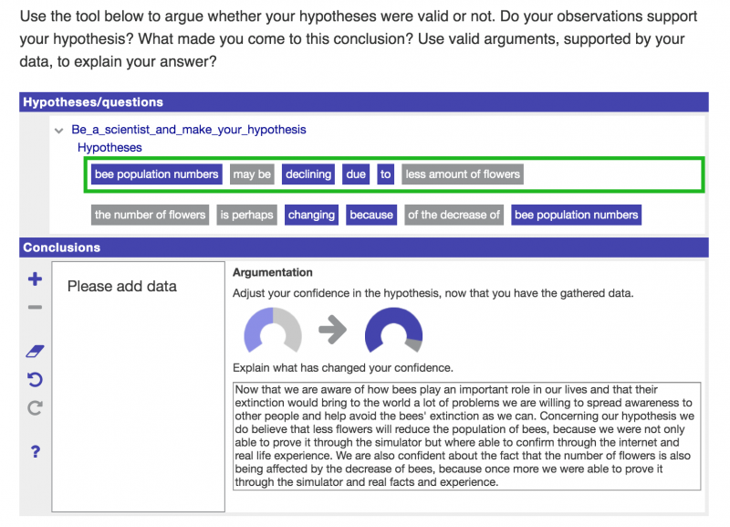Screen dimensions: 730x527
Task: Click the confidence explanation text box
Action: 466,436
